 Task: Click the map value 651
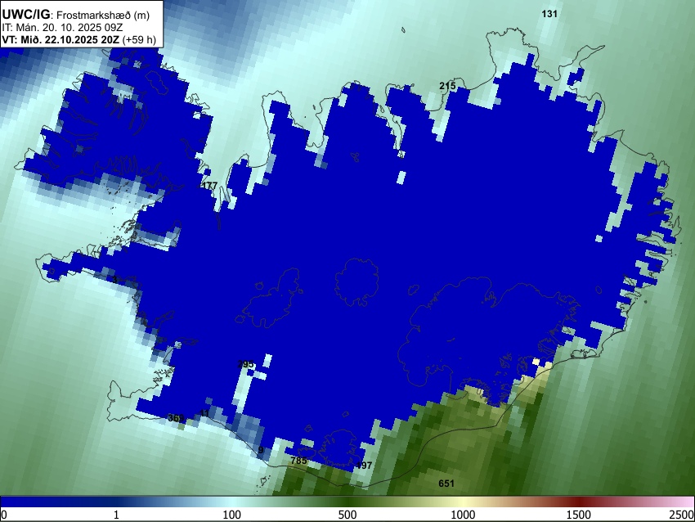tap(446, 484)
